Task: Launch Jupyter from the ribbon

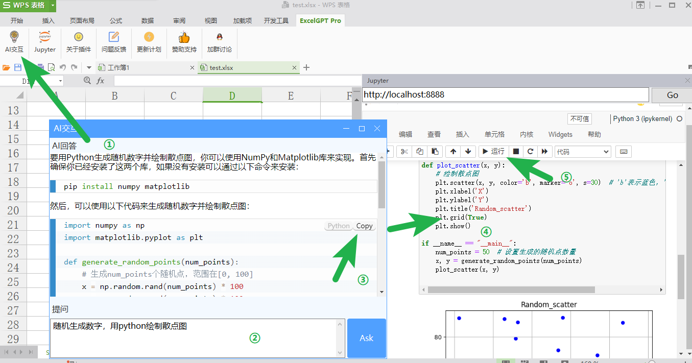Action: [45, 41]
